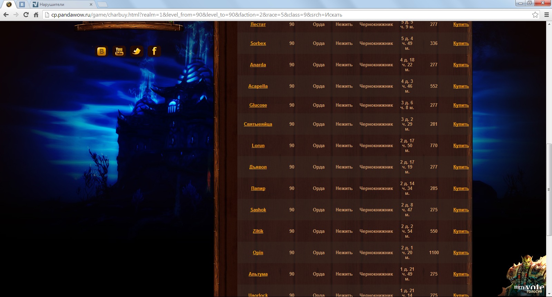Select Нежить race in Lorun row
The image size is (552, 297).
344,145
